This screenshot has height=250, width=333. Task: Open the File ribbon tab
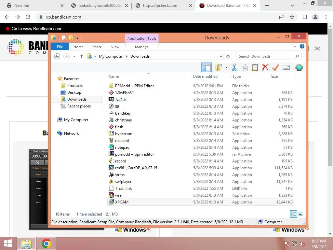coord(60,47)
